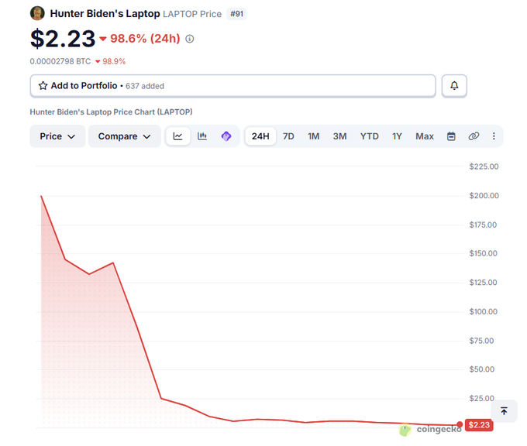527x446 pixels.
Task: Click the scroll-to-top arrow button
Action: click(x=504, y=410)
